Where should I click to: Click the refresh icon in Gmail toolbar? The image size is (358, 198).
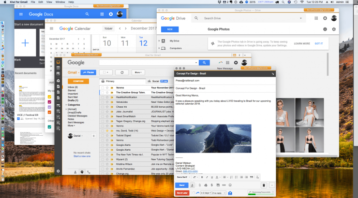point(122,72)
